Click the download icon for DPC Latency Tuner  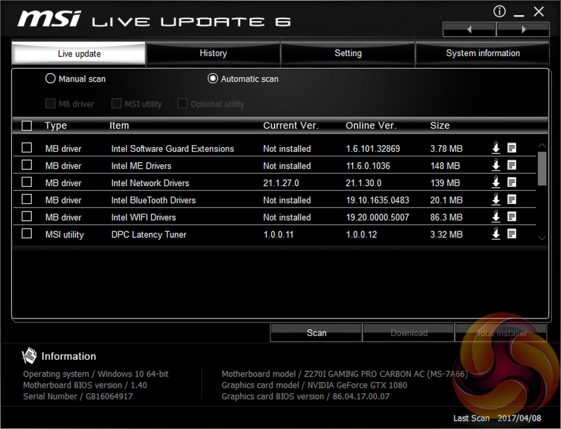(496, 233)
